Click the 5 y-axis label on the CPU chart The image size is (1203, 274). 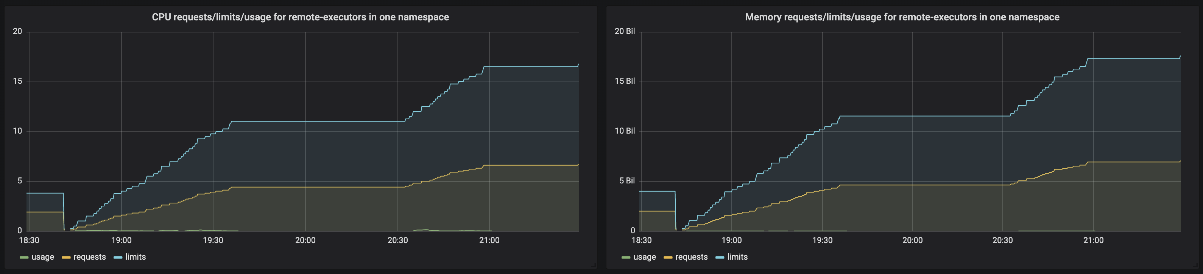tap(20, 181)
